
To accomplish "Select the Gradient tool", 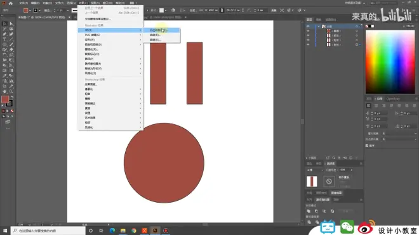I will 11,71.
